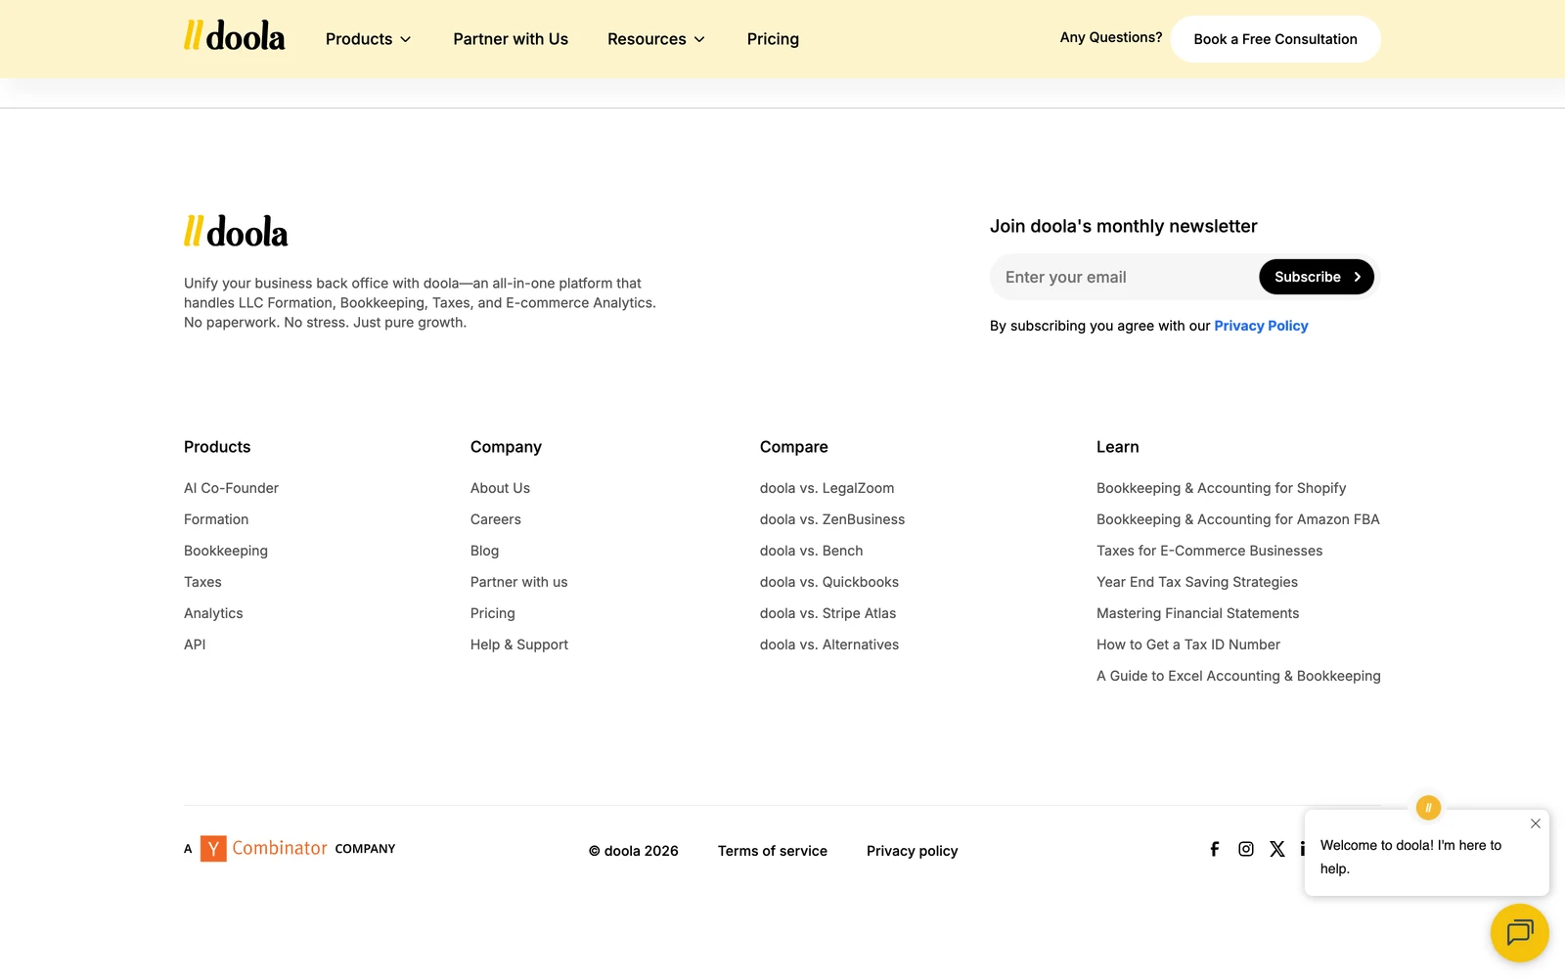Open Pricing in the top navigation
1565x978 pixels.
click(773, 39)
